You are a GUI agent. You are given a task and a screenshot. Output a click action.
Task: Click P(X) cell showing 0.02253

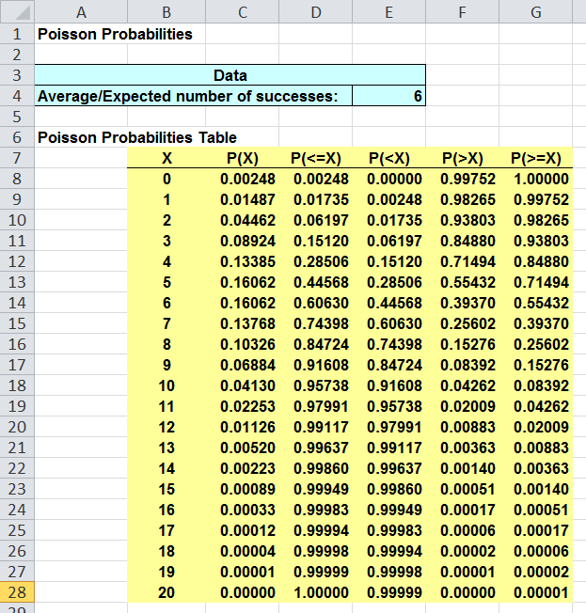pyautogui.click(x=242, y=406)
